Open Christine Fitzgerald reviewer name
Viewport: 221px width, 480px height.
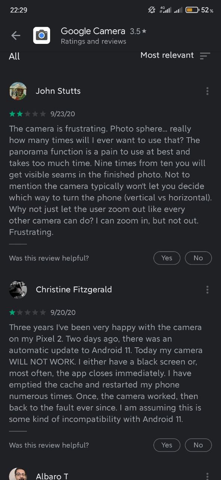pos(74,289)
